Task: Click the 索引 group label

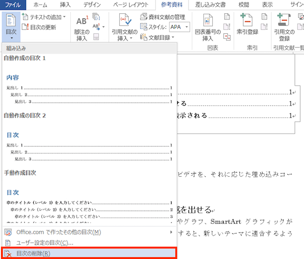Action: [x=252, y=48]
